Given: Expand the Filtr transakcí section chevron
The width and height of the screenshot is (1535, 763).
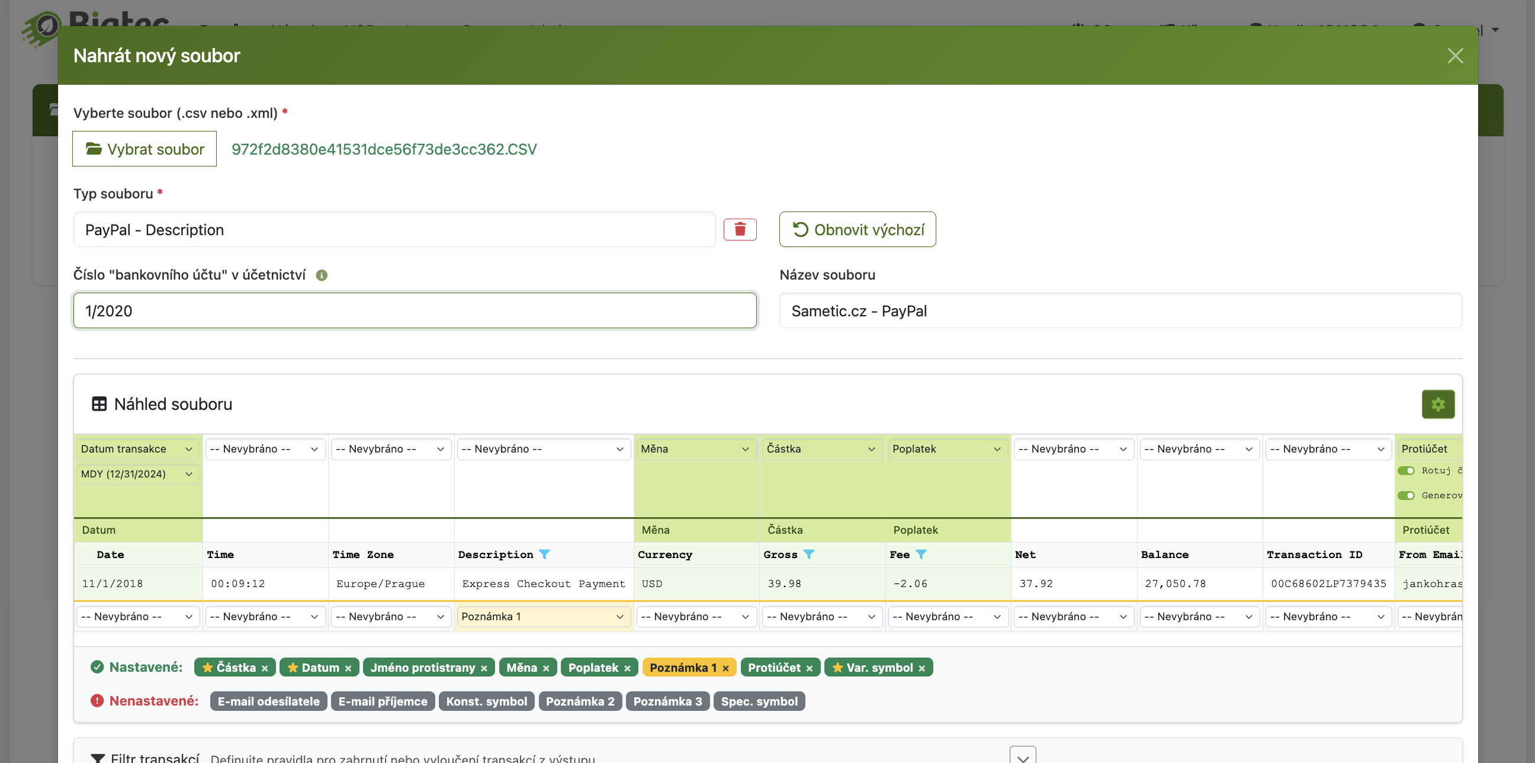Looking at the screenshot, I should [x=1023, y=757].
